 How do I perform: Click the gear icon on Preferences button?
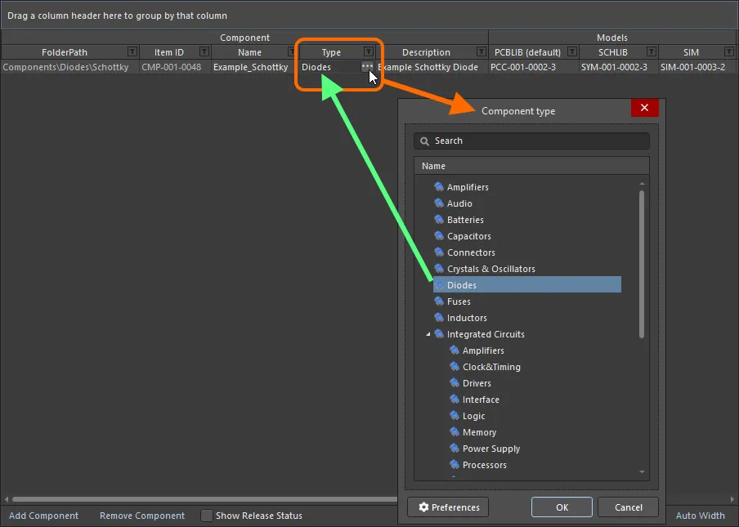(423, 507)
